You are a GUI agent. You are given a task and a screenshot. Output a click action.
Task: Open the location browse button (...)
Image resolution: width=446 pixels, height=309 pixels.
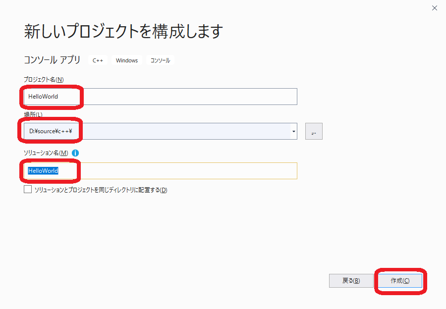click(314, 131)
